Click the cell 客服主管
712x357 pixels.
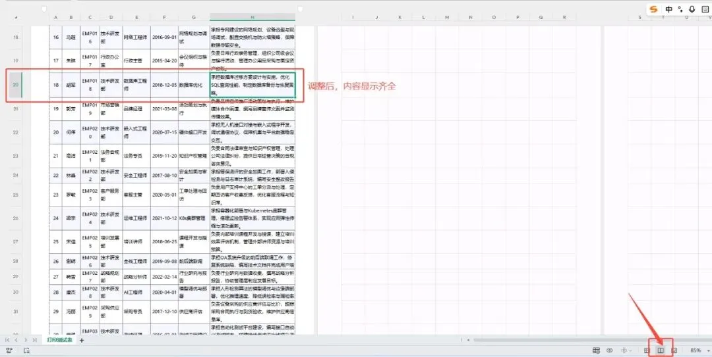[x=136, y=195]
